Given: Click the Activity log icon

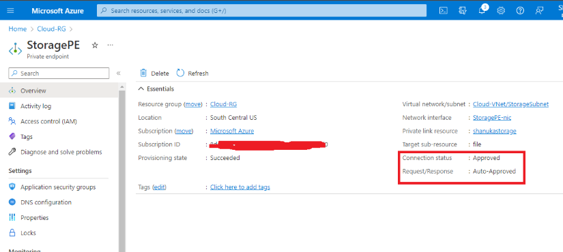Looking at the screenshot, I should coord(12,106).
